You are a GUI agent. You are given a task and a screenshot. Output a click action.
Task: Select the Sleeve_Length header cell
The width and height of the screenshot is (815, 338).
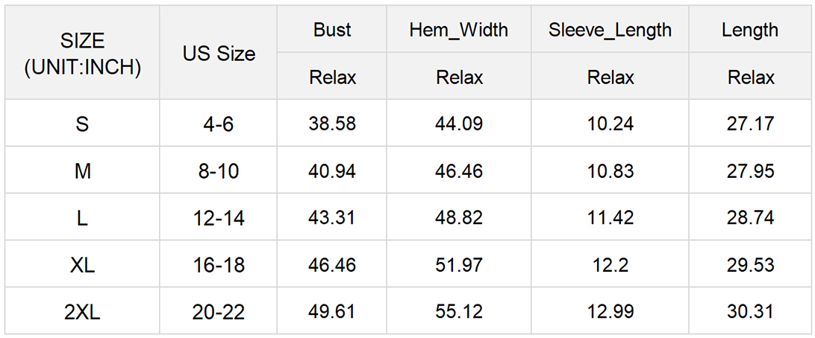point(611,30)
